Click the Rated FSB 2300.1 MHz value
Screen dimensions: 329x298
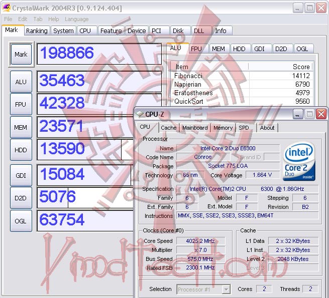[x=200, y=267]
